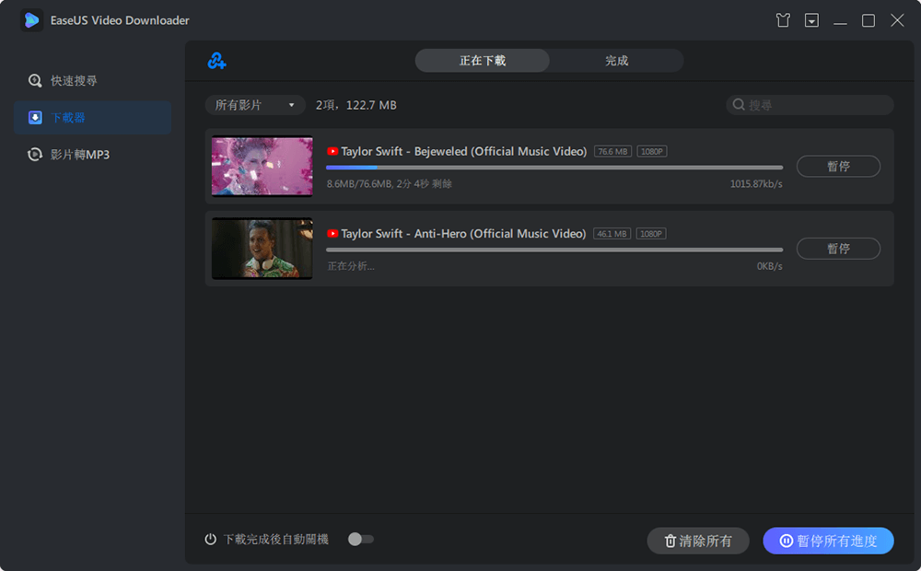Click the EaseUS Video Downloader logo icon
This screenshot has width=921, height=571.
click(31, 20)
